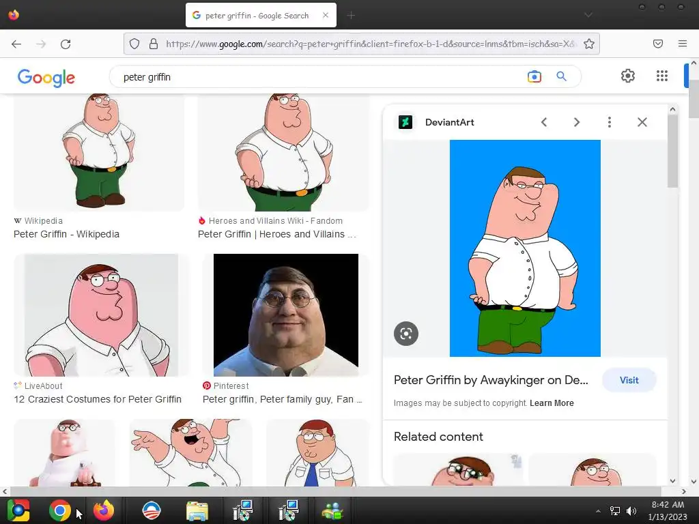Use Google Lens on the previewed image
The image size is (699, 524).
[406, 333]
